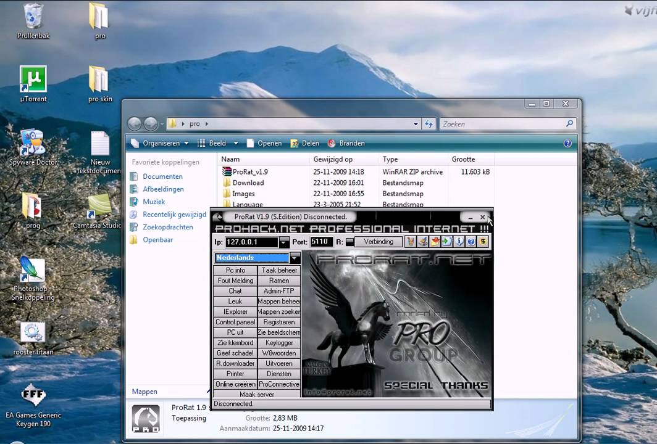Image resolution: width=657 pixels, height=444 pixels.
Task: Click the yellow dollar icon in ProRat toolbar
Action: [483, 242]
